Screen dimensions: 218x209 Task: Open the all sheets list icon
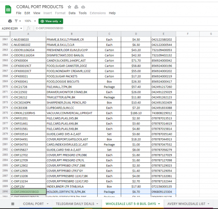13,204
